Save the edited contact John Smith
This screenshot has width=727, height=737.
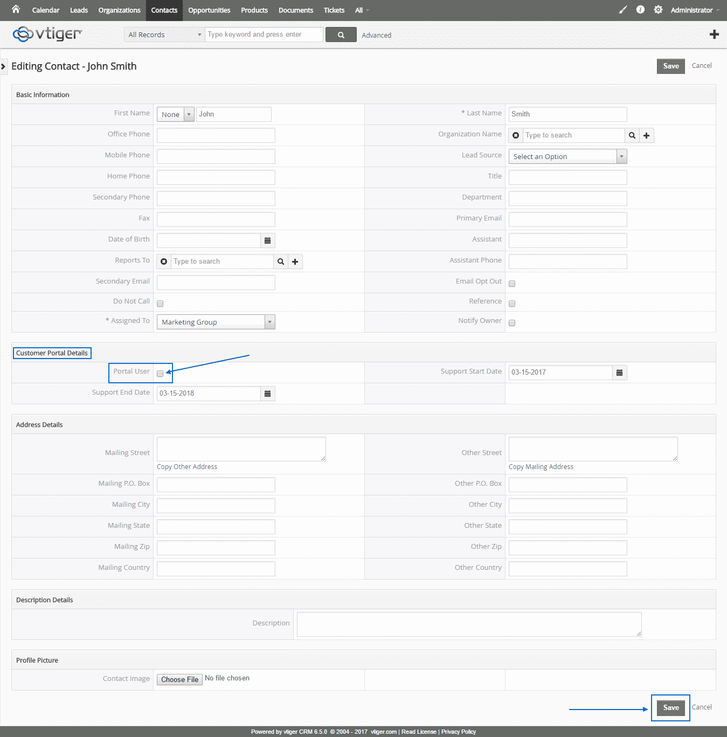pos(670,707)
